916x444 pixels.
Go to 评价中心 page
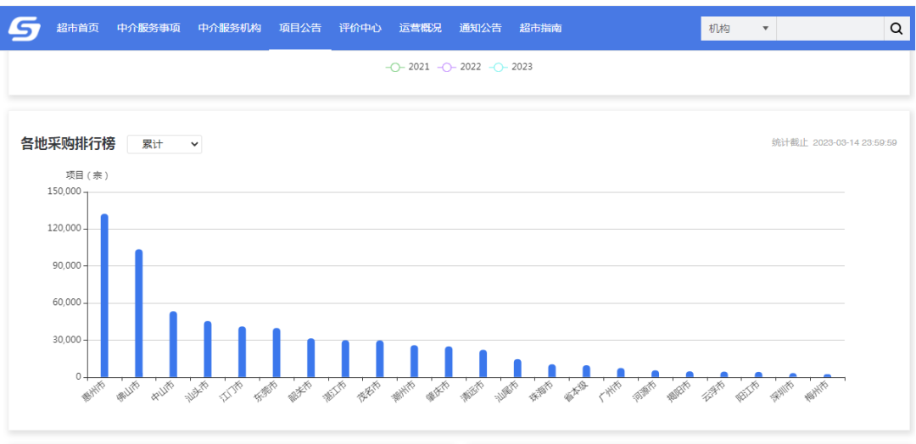click(360, 28)
